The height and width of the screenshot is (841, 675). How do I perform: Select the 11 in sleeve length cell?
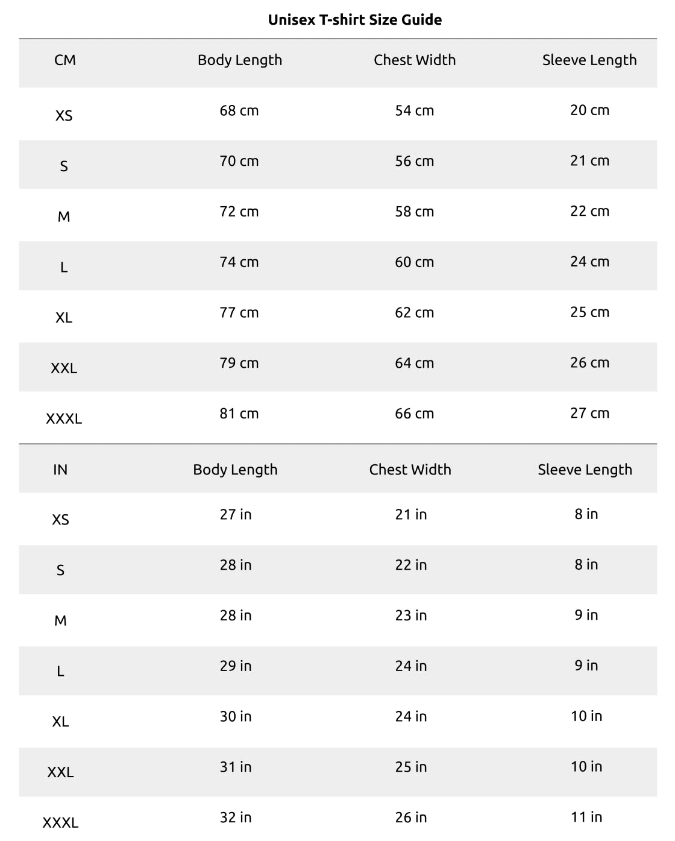point(586,817)
